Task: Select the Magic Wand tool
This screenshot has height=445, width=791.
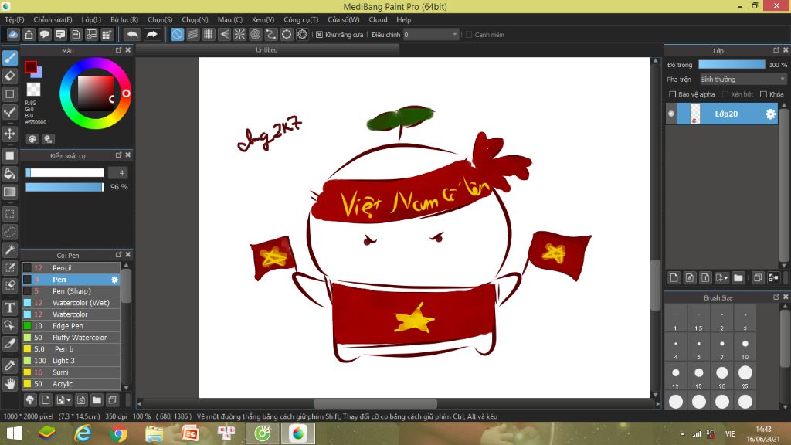Action: coord(9,250)
